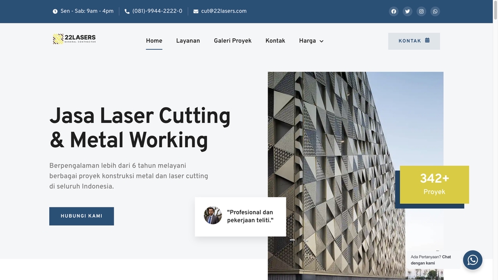Click the 342+ Proyek yellow badge

[x=434, y=185]
